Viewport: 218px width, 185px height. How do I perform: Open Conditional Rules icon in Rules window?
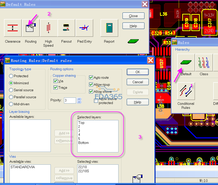[186, 91]
